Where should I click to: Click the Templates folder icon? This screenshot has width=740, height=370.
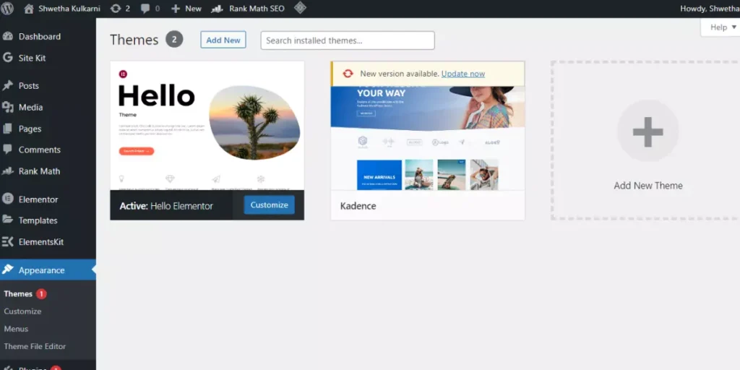tap(7, 220)
